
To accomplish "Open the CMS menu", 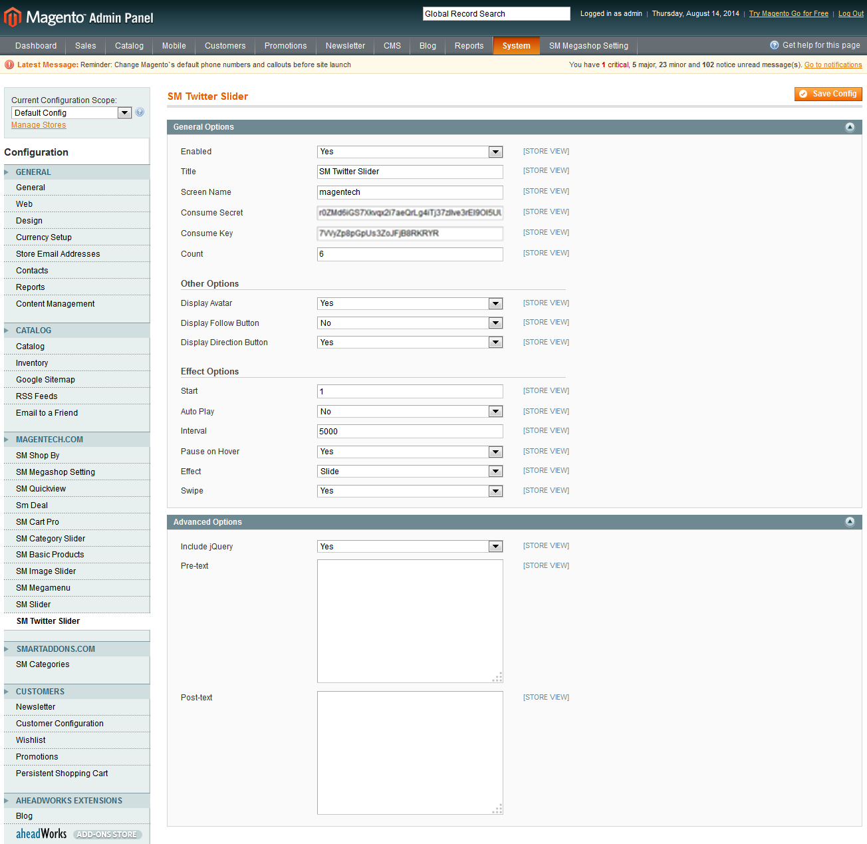I will coord(392,46).
